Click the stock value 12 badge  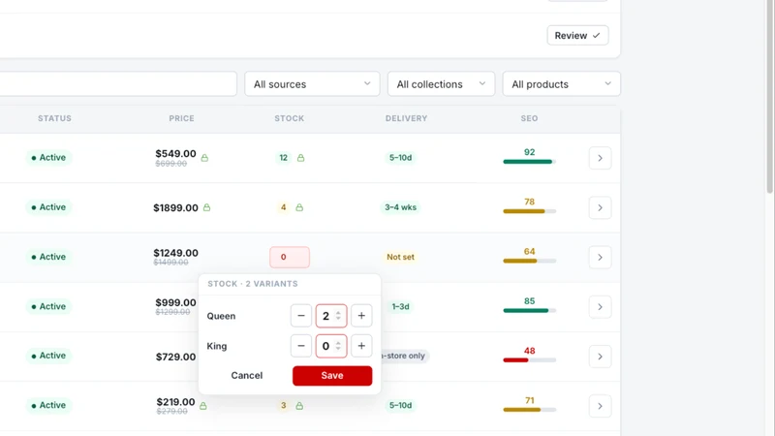click(283, 158)
